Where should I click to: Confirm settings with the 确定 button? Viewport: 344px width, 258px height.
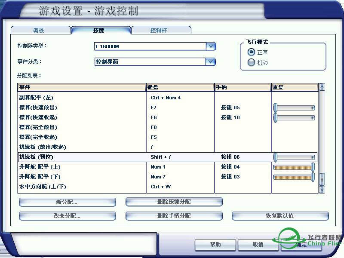(301, 245)
